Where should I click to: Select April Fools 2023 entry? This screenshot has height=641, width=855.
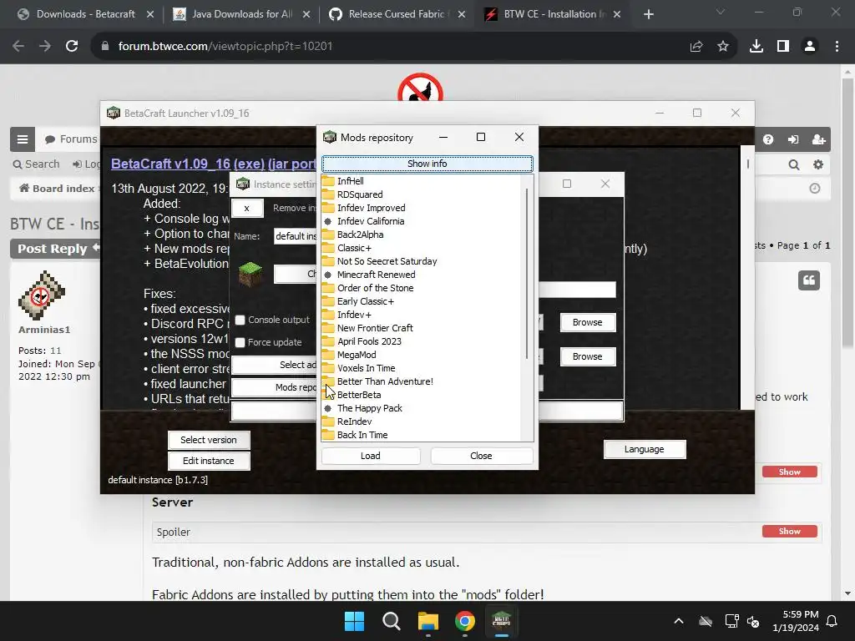pyautogui.click(x=369, y=341)
